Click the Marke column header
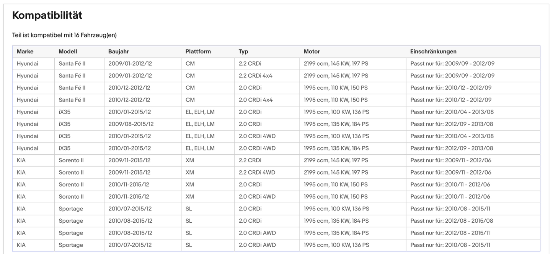Viewport: 553px width, 254px height. point(25,52)
